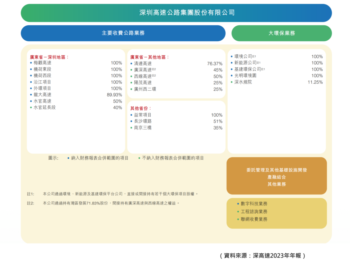This screenshot has width=350, height=279.
Task: Select the 機荷東段 entry
Action: [42, 69]
